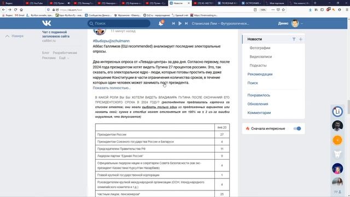Click Денис profile avatar in header
This screenshot has height=197, width=350.
[295, 23]
